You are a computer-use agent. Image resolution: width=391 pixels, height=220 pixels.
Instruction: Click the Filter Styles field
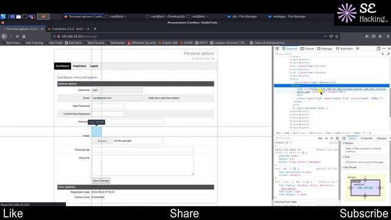coord(296,138)
